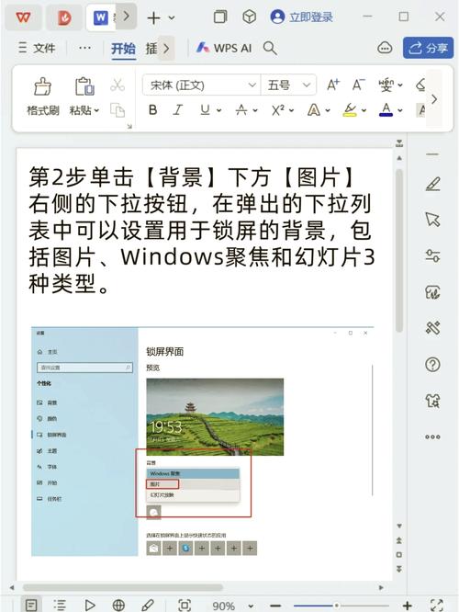Switch to the 开始 ribbon tab
Viewport: 459px width, 612px height.
(123, 49)
